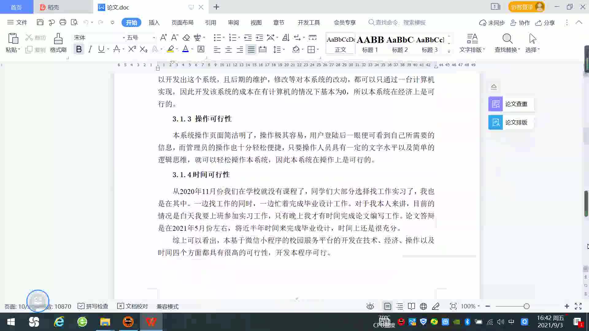Viewport: 589px width, 331px height.
Task: Toggle bold formatting on
Action: tap(79, 49)
